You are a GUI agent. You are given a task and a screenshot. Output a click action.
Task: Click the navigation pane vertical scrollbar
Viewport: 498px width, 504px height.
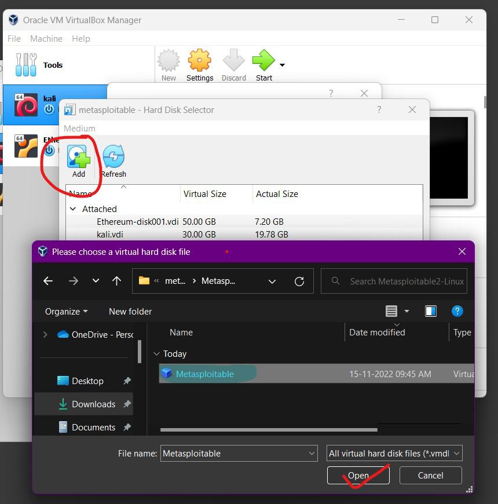140,352
